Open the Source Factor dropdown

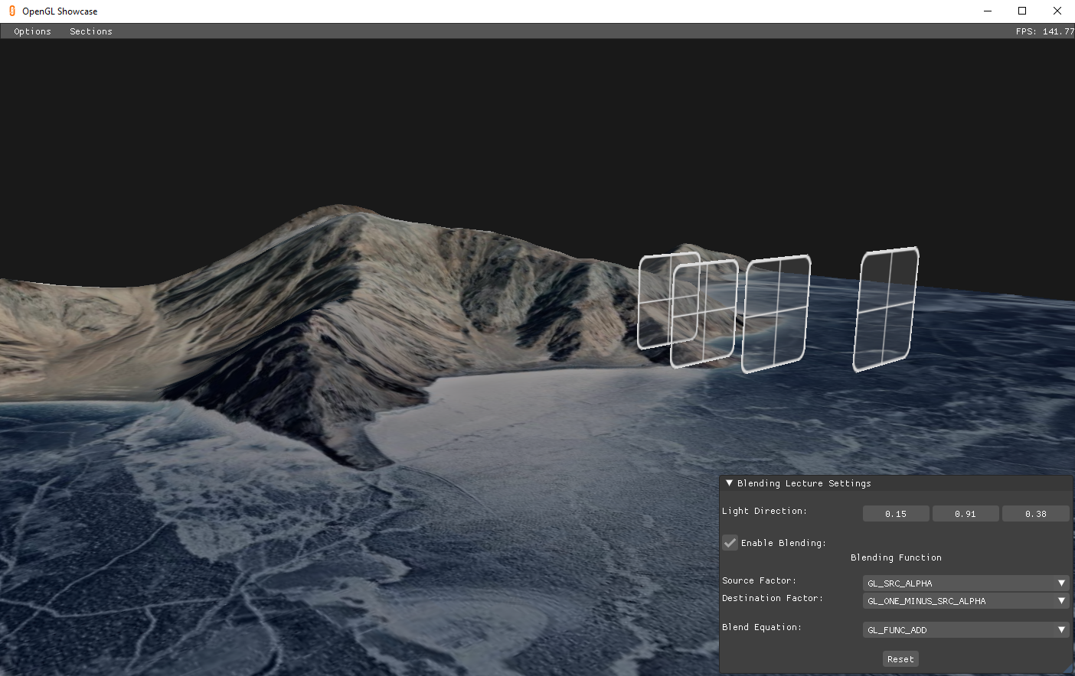point(966,583)
